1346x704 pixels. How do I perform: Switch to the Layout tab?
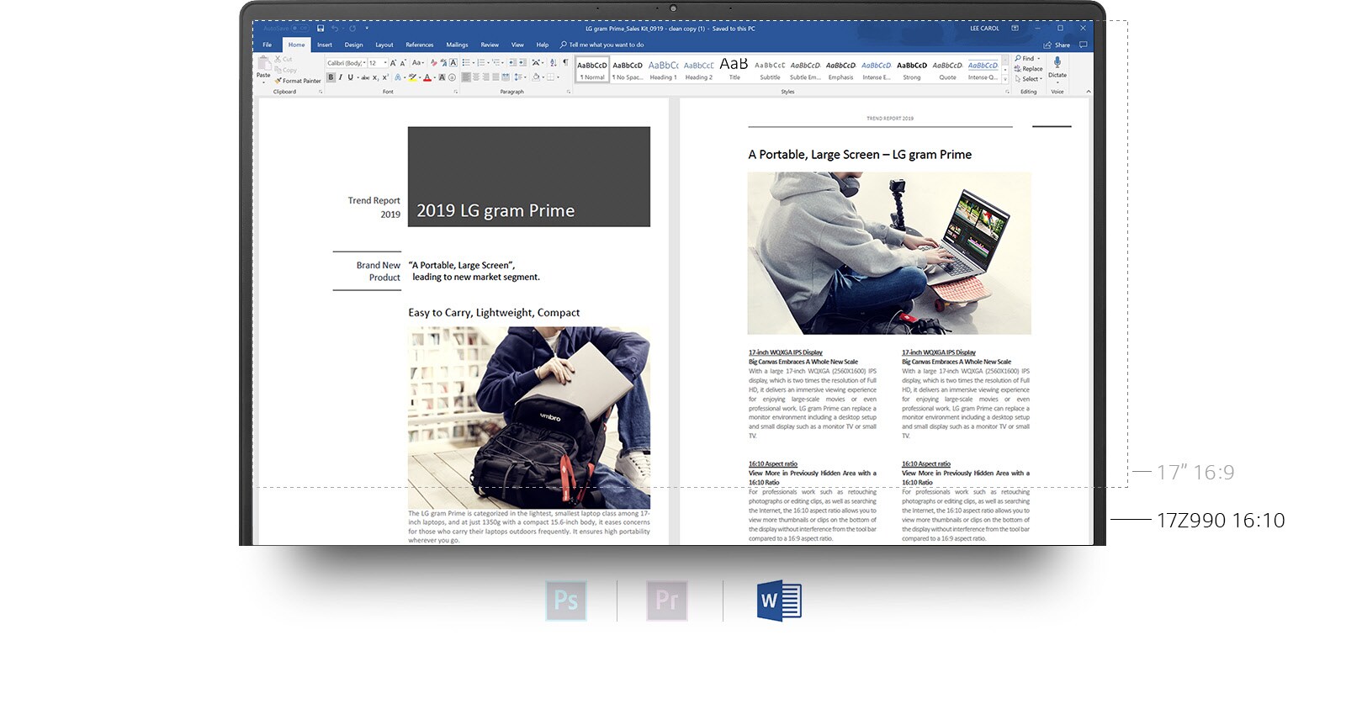(x=384, y=45)
